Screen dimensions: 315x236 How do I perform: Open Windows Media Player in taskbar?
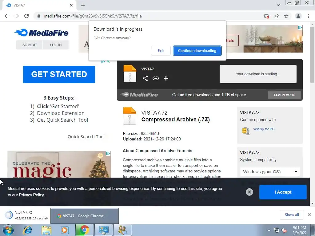click(65, 230)
